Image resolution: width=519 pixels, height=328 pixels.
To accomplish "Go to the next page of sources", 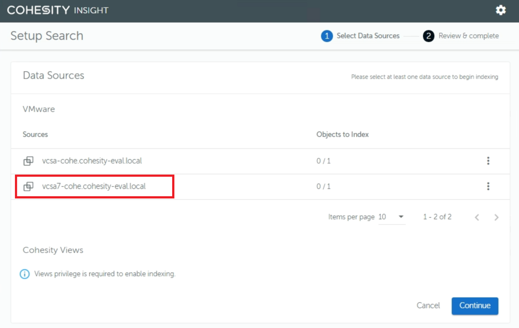I will (496, 217).
